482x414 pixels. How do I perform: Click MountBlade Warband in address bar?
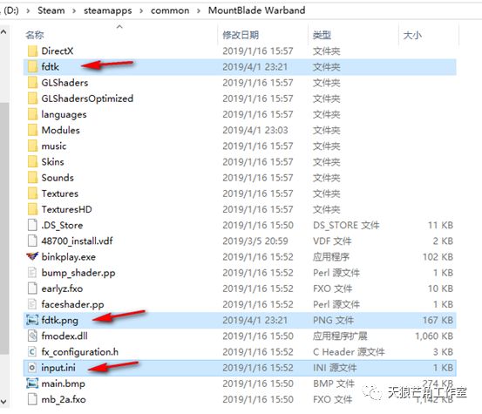256,10
